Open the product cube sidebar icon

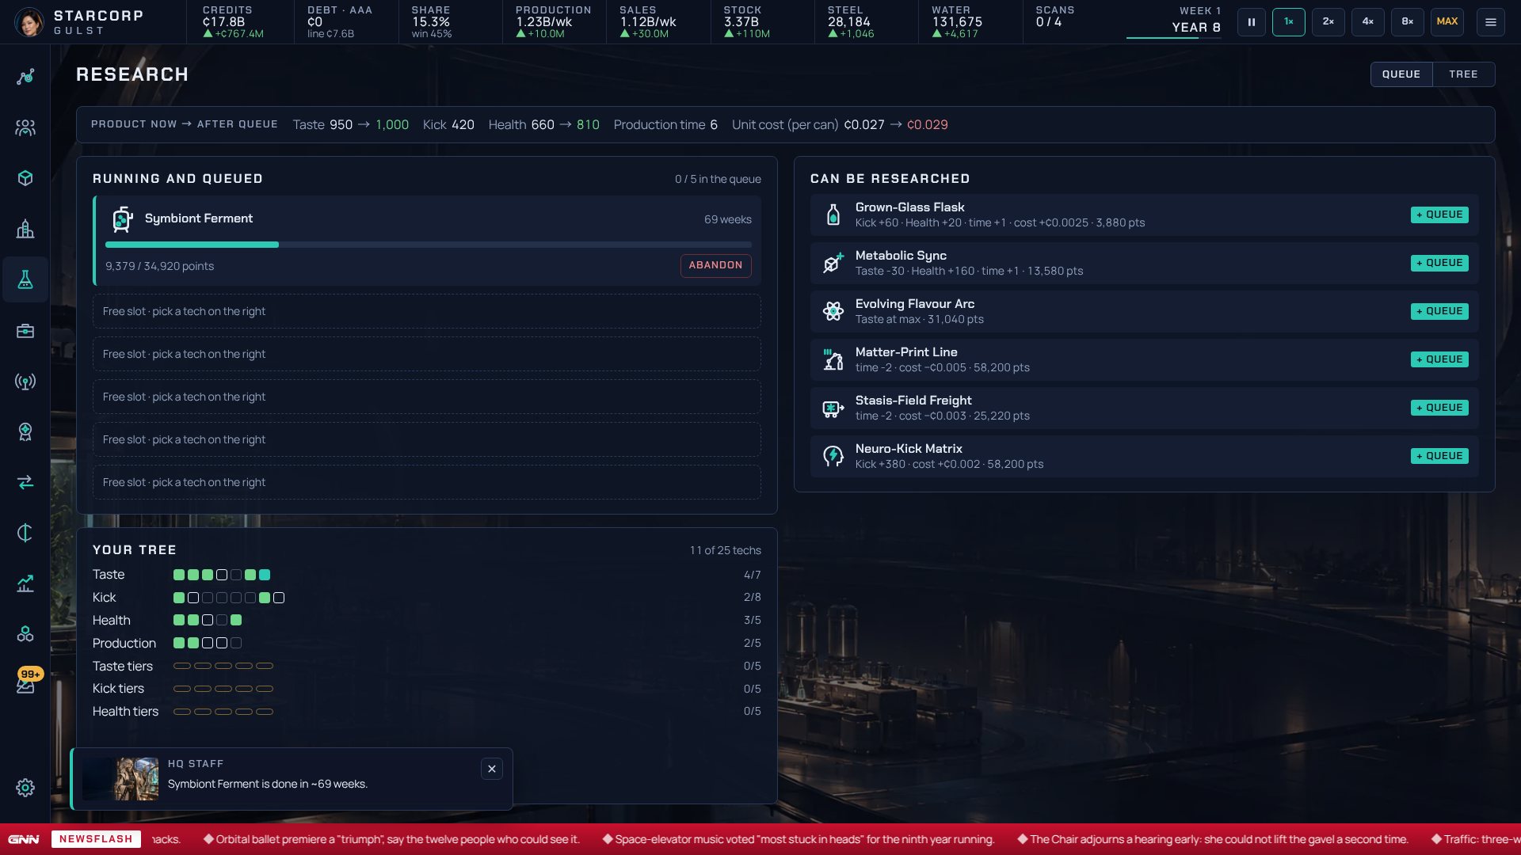25,178
